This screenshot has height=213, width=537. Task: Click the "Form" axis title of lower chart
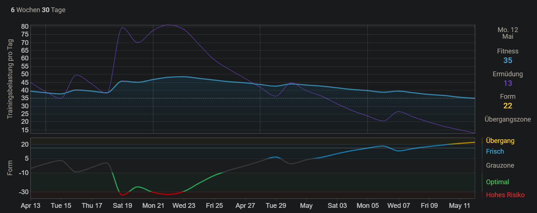(10, 167)
